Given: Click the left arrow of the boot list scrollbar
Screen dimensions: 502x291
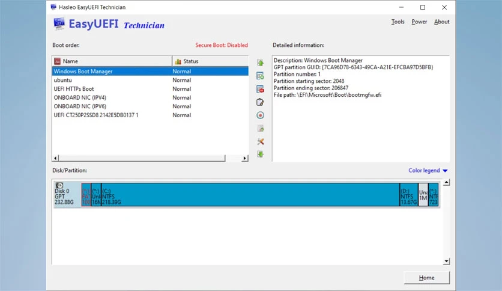Looking at the screenshot, I should pyautogui.click(x=55, y=158).
